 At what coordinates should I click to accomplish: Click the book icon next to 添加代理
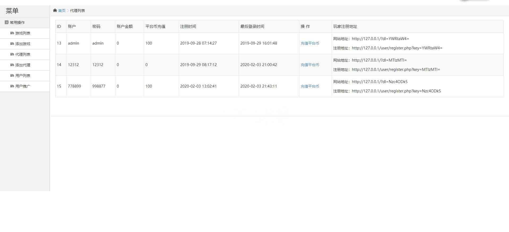12,65
